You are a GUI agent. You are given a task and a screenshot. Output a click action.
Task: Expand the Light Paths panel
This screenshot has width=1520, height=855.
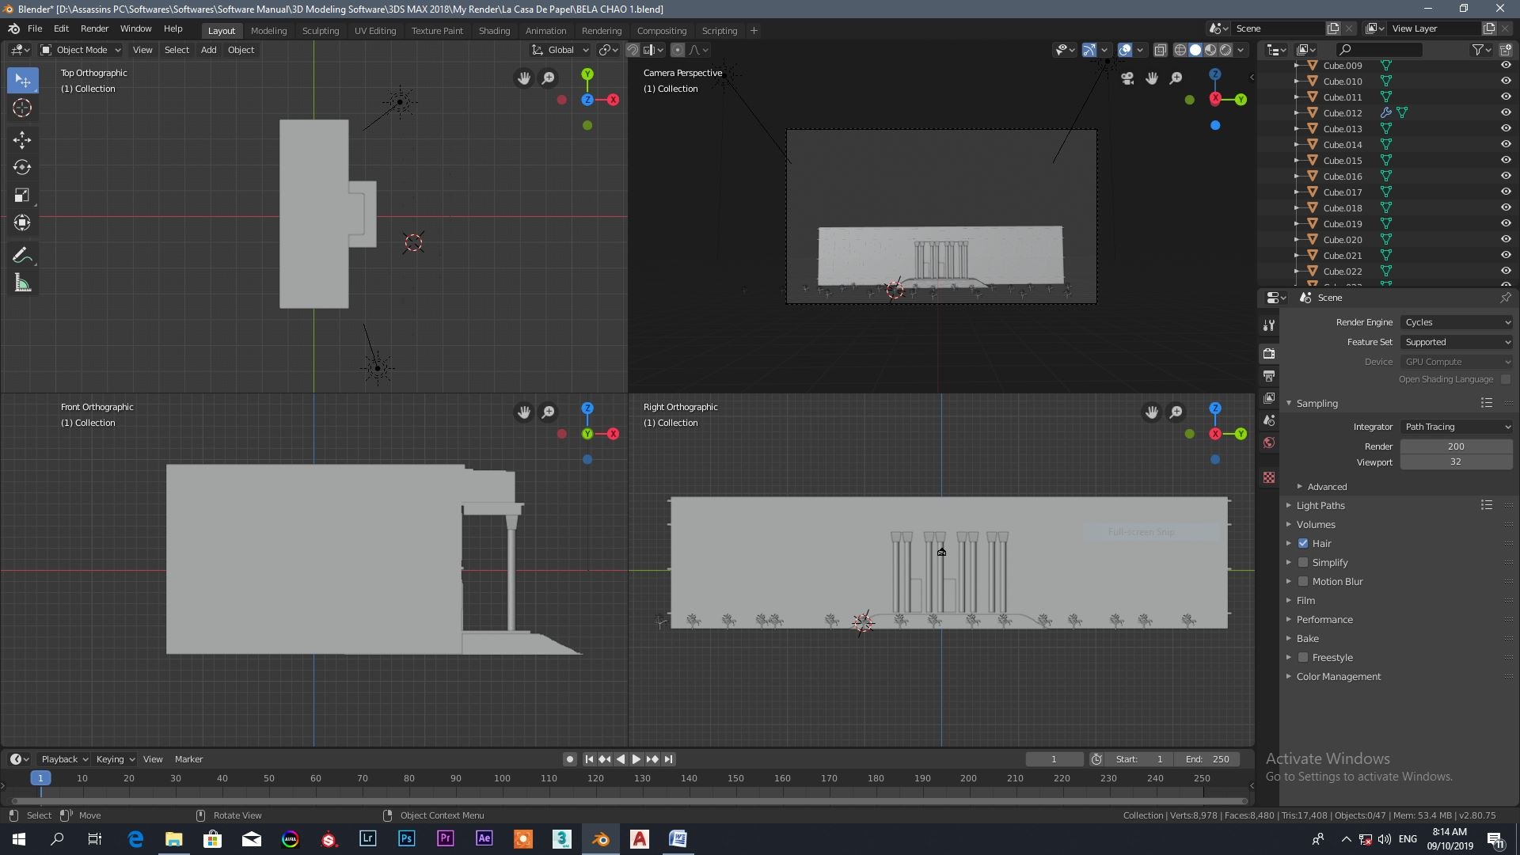click(x=1320, y=506)
